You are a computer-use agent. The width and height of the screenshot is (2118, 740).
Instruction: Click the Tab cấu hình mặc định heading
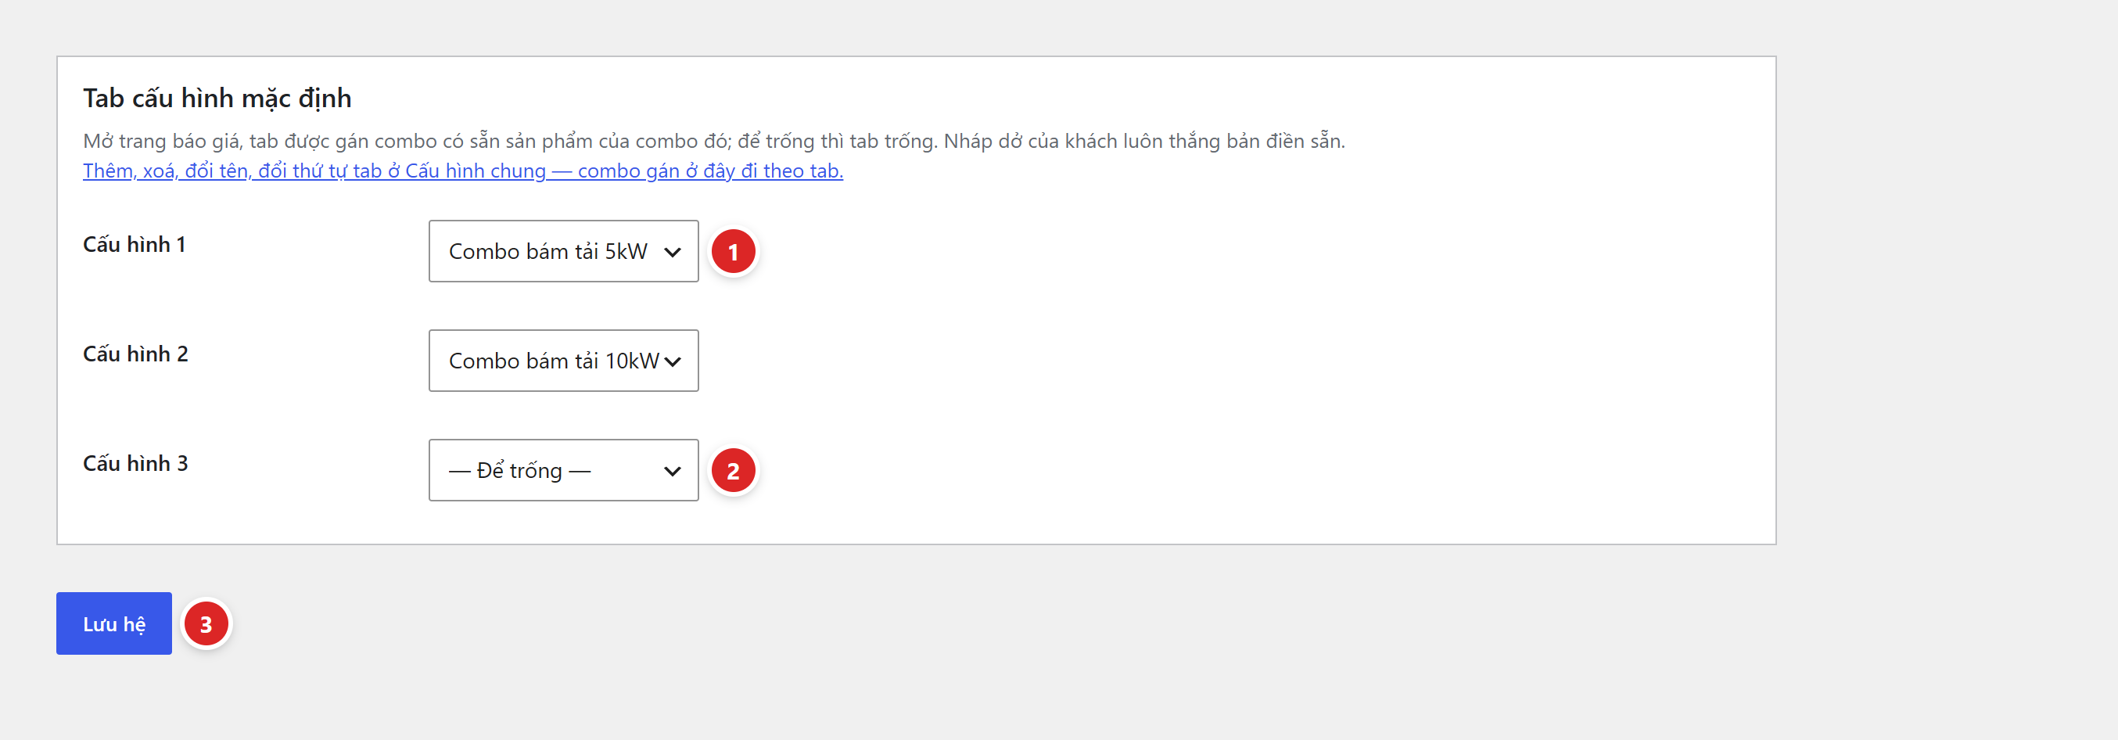point(217,99)
